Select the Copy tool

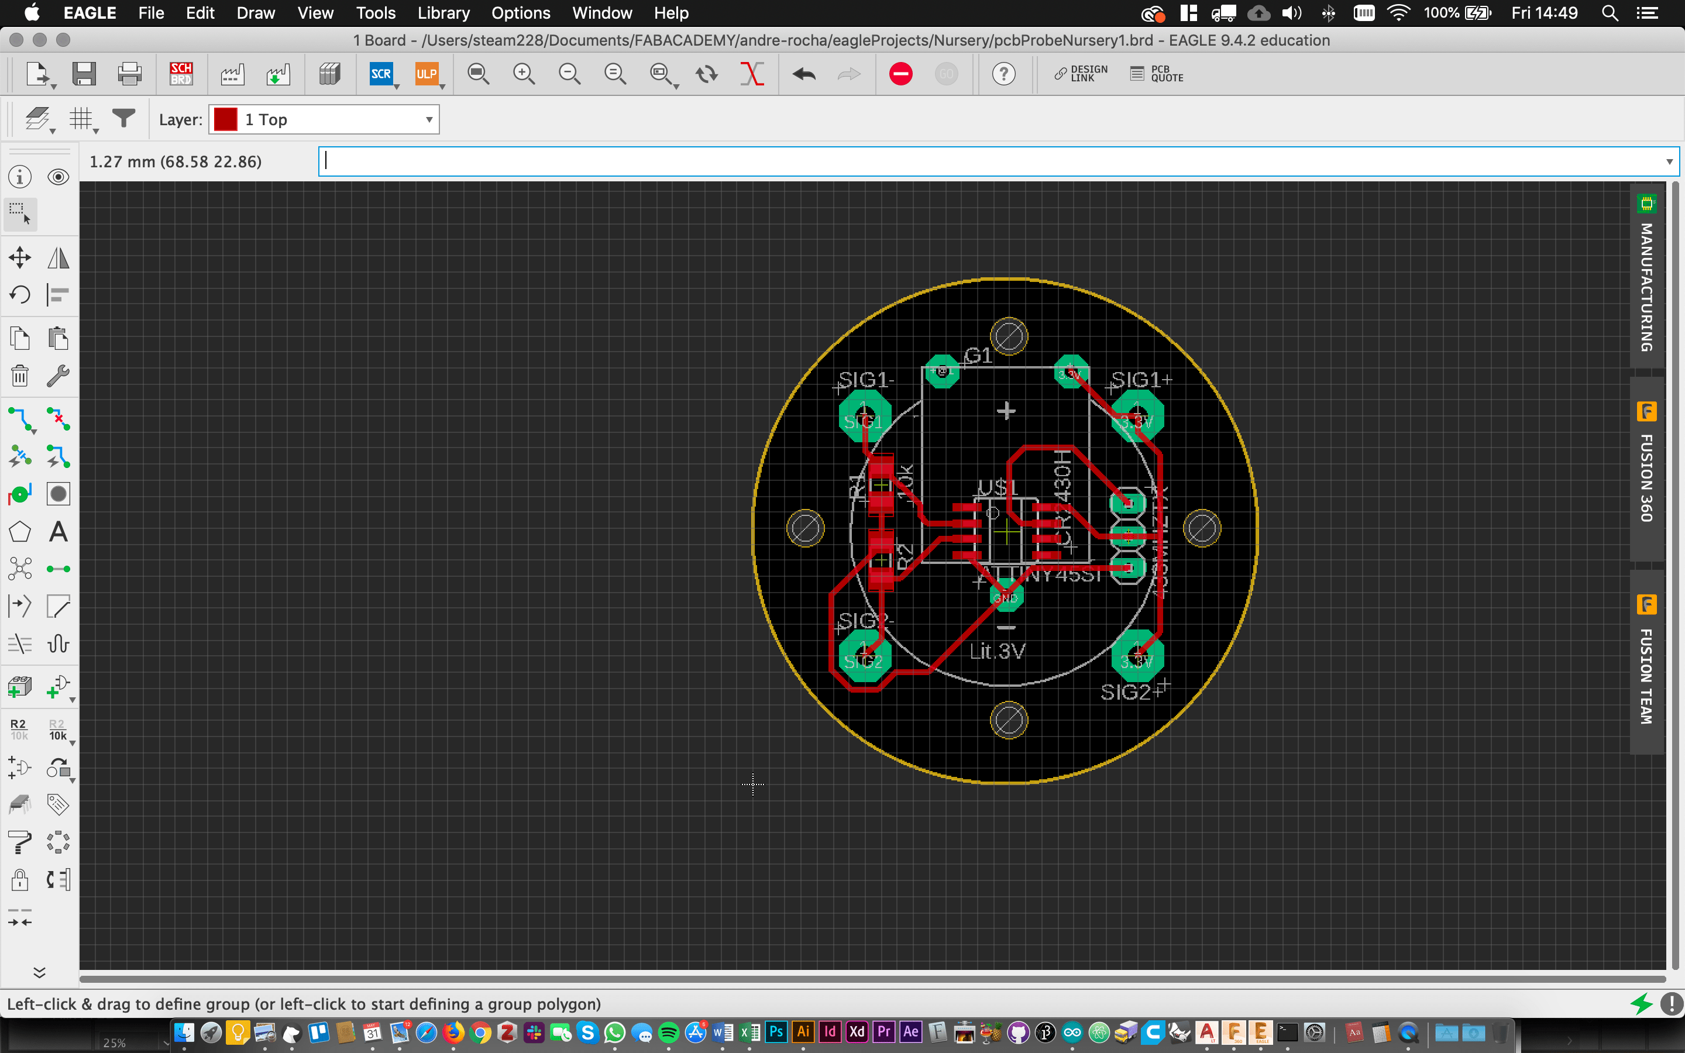[19, 339]
